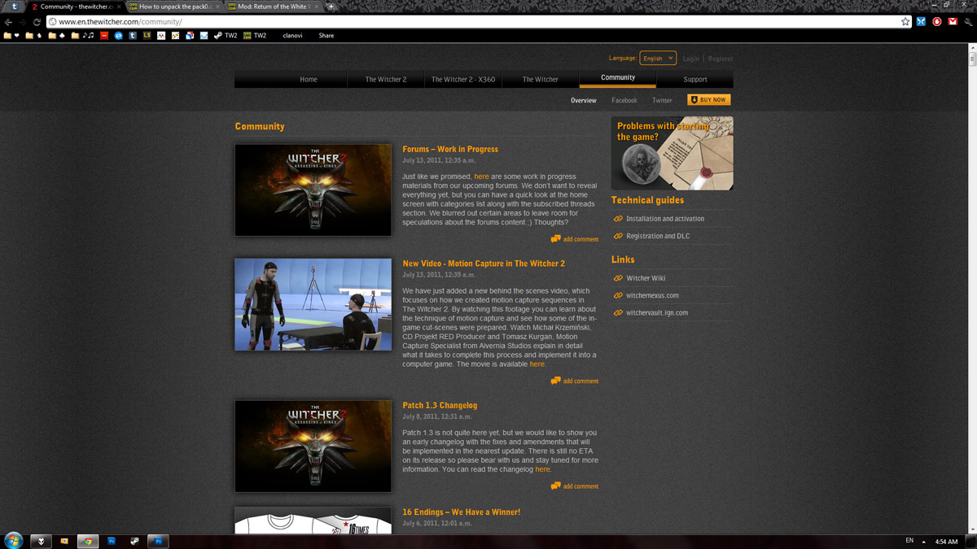
Task: Open the witchernexus.com link
Action: coord(652,295)
